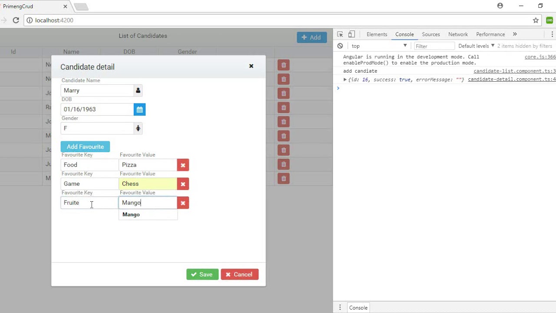Open the Chrome profile icon
Screen dimensions: 556x313
[500, 6]
